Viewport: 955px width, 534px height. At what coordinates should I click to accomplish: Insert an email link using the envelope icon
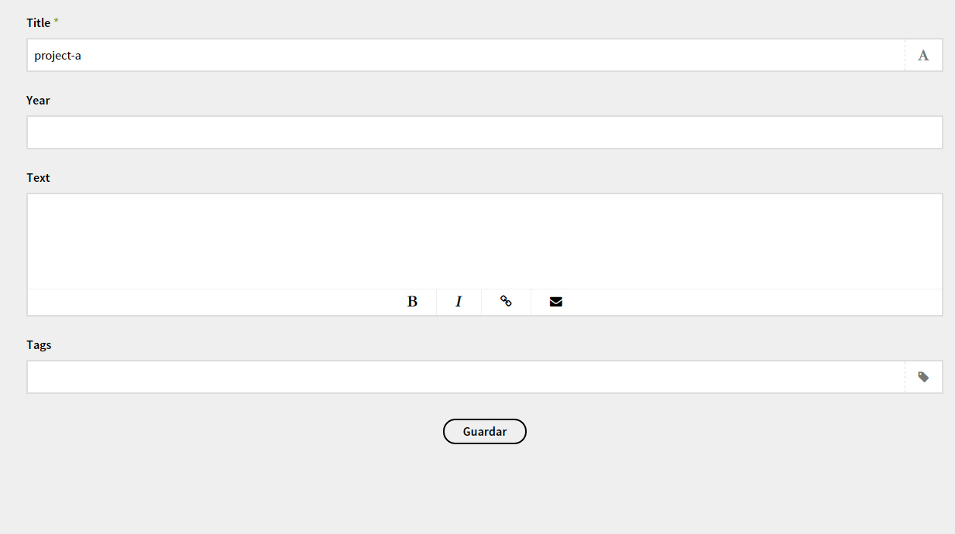point(555,302)
